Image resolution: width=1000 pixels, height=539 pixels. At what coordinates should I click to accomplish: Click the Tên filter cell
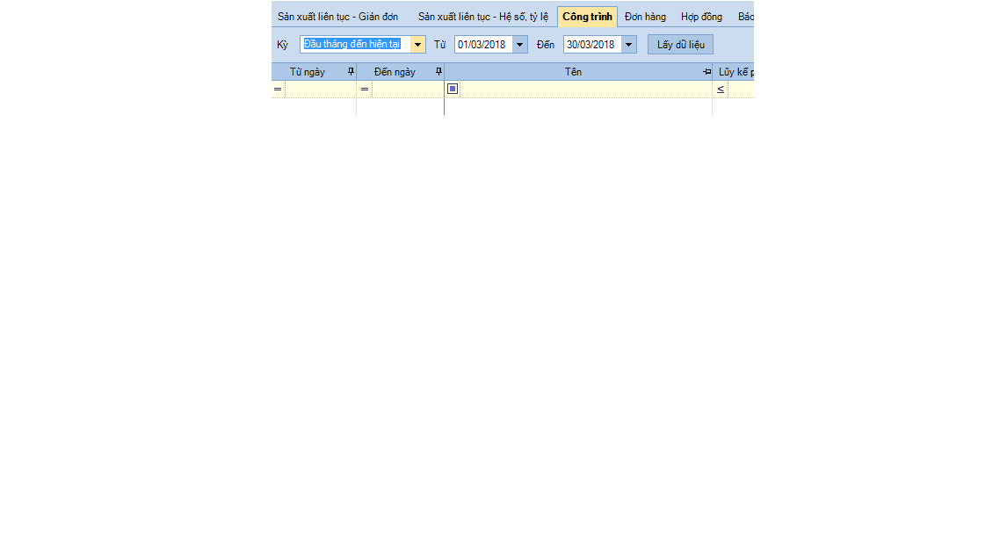pos(585,90)
